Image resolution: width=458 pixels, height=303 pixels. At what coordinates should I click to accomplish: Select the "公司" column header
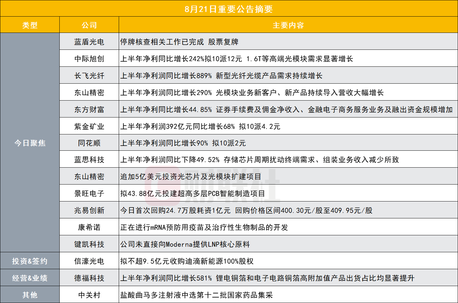tap(89, 25)
